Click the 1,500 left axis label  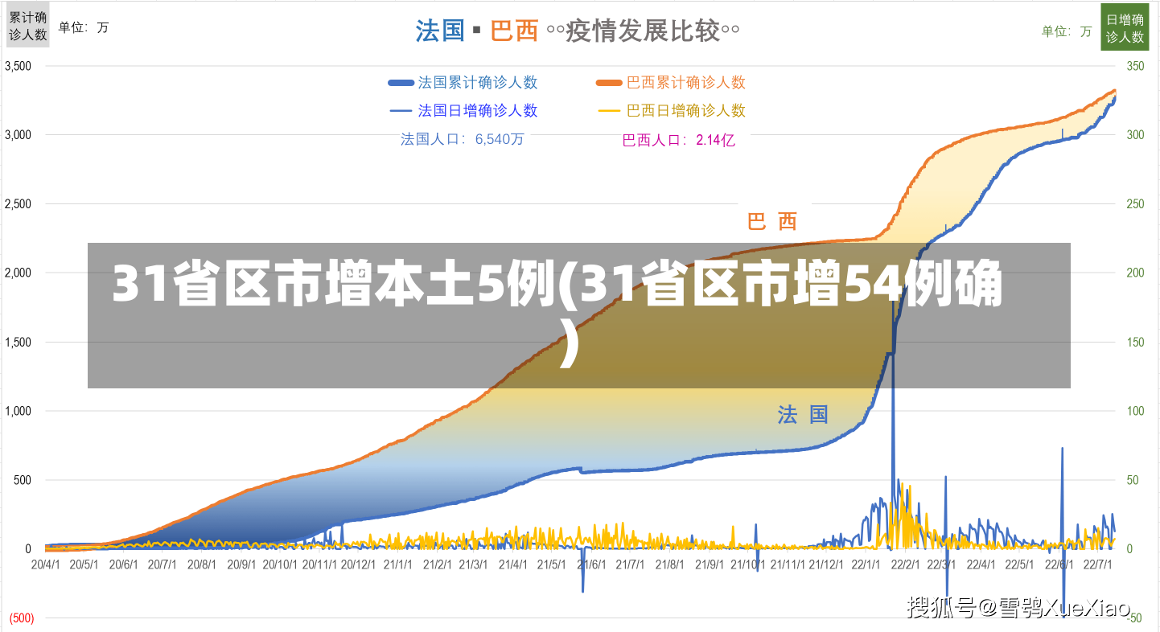(19, 342)
